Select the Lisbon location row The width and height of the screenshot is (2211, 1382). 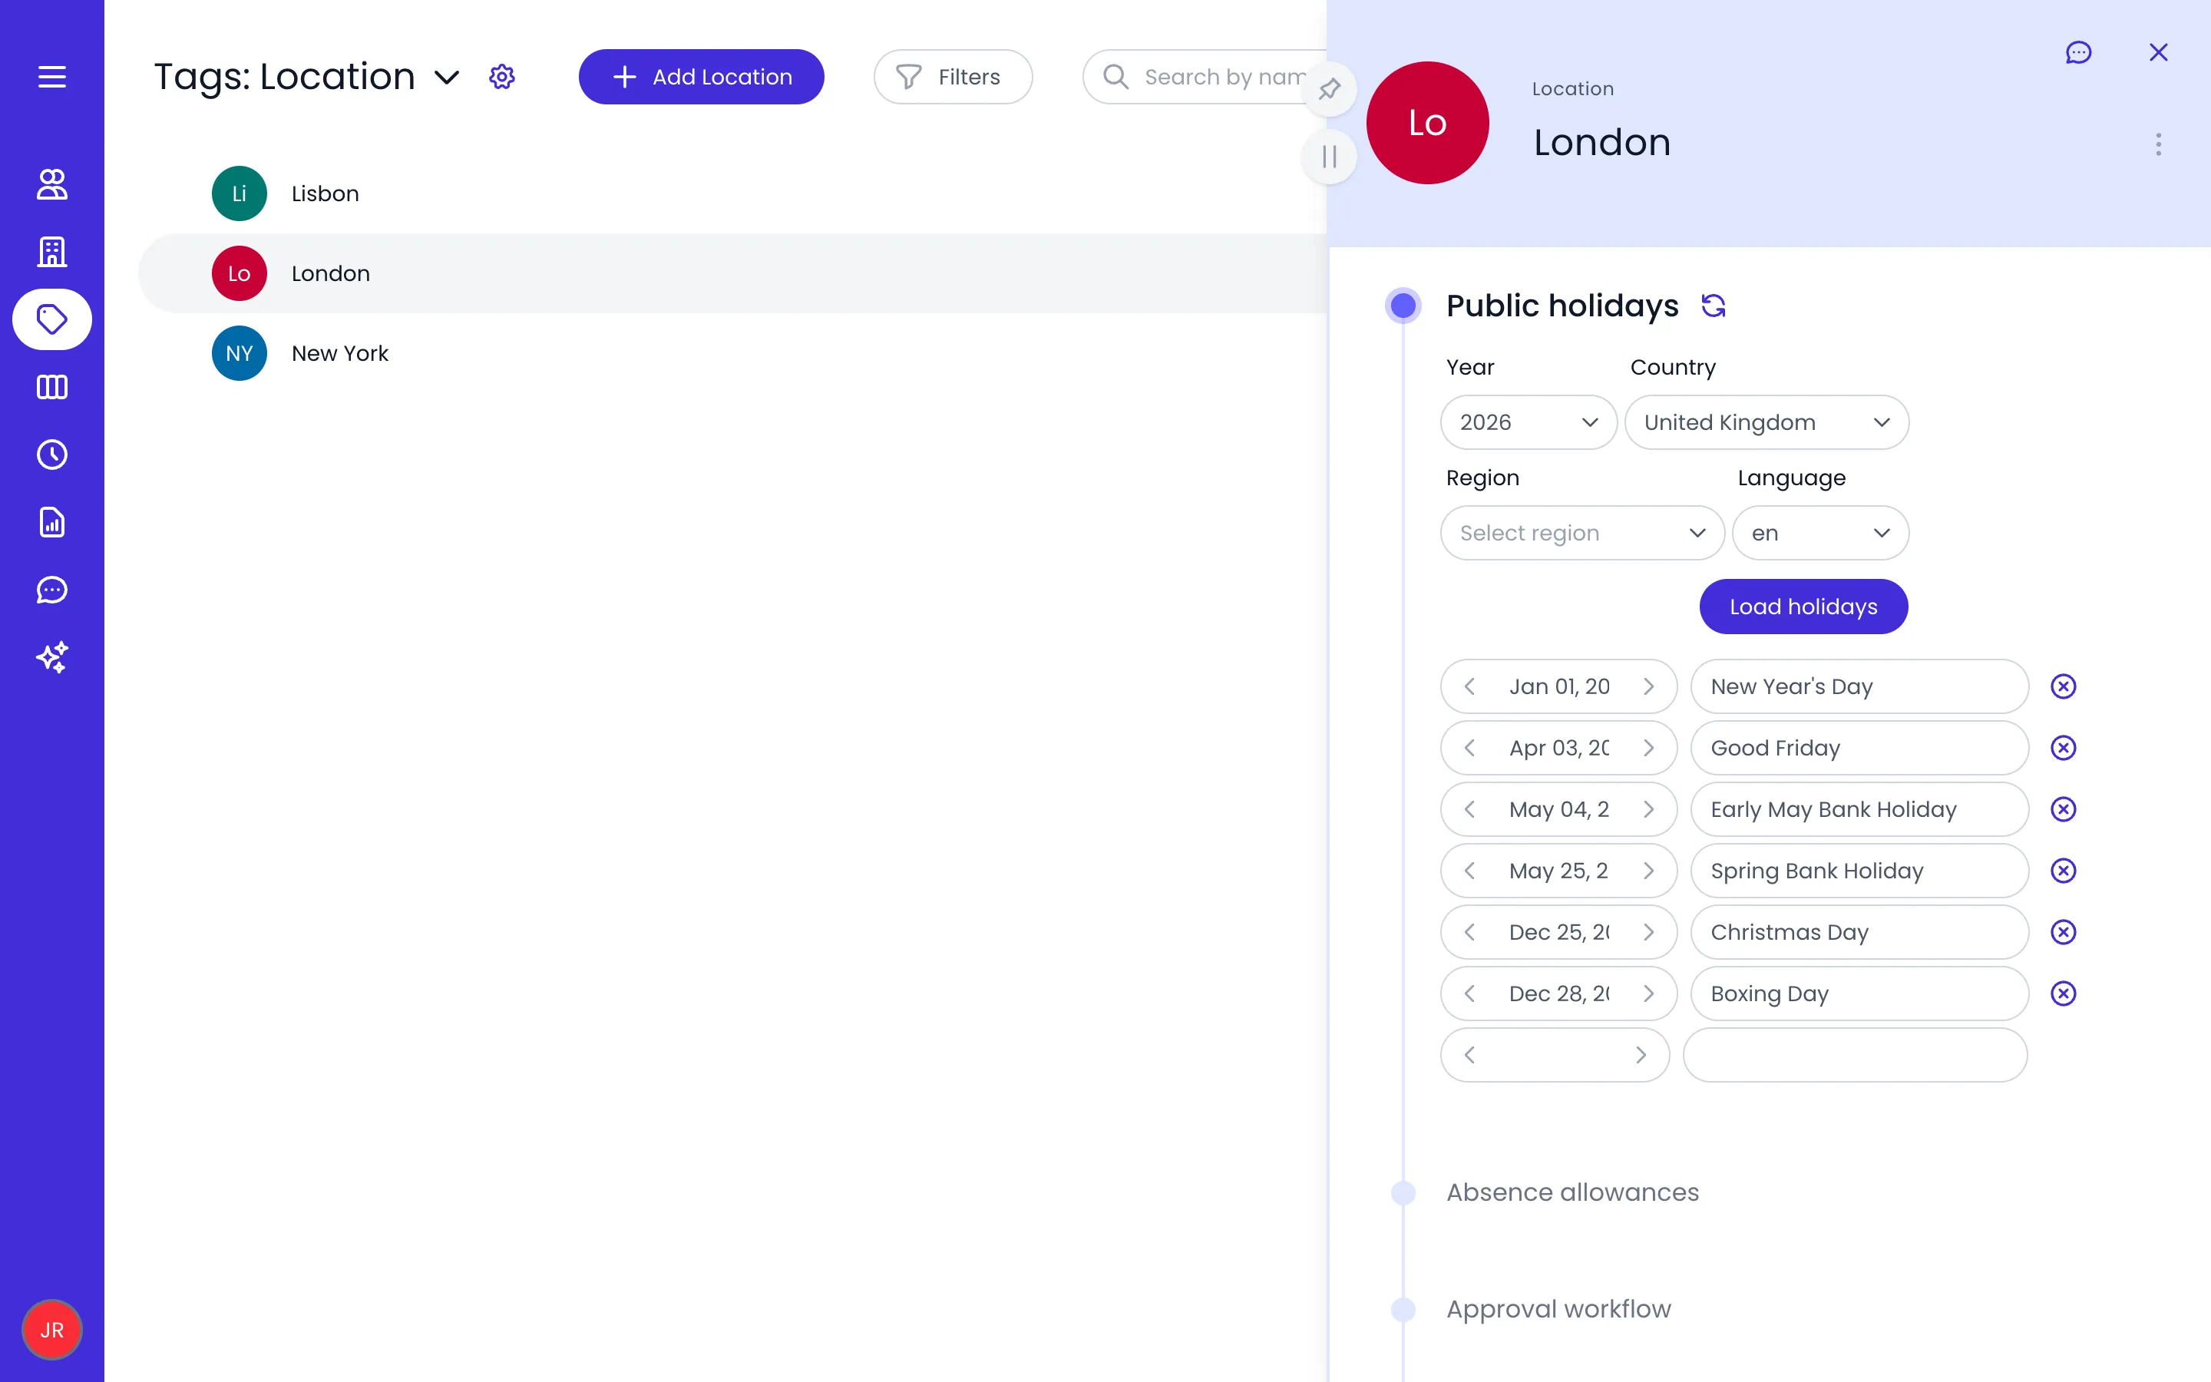(x=731, y=193)
